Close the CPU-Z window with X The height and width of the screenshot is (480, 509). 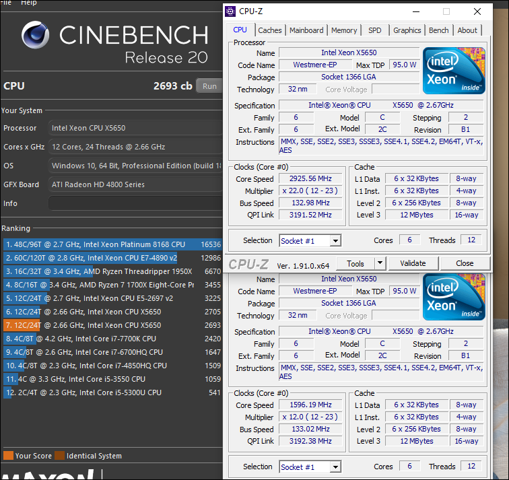(477, 11)
